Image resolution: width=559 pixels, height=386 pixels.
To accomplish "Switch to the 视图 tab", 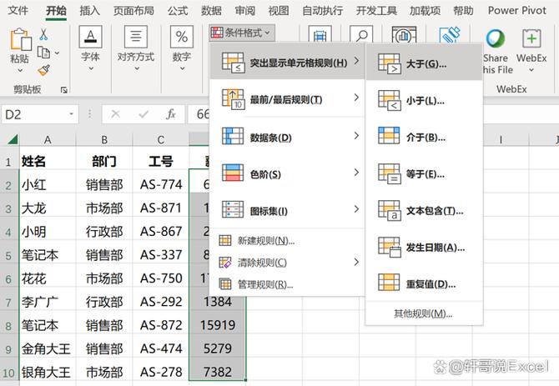I will click(x=279, y=10).
